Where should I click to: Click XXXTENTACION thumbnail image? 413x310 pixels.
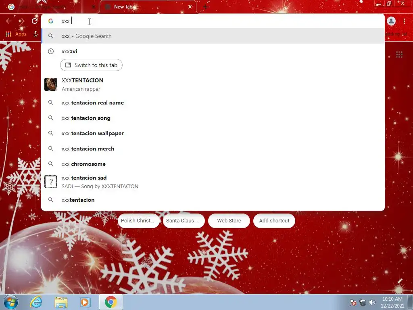51,84
